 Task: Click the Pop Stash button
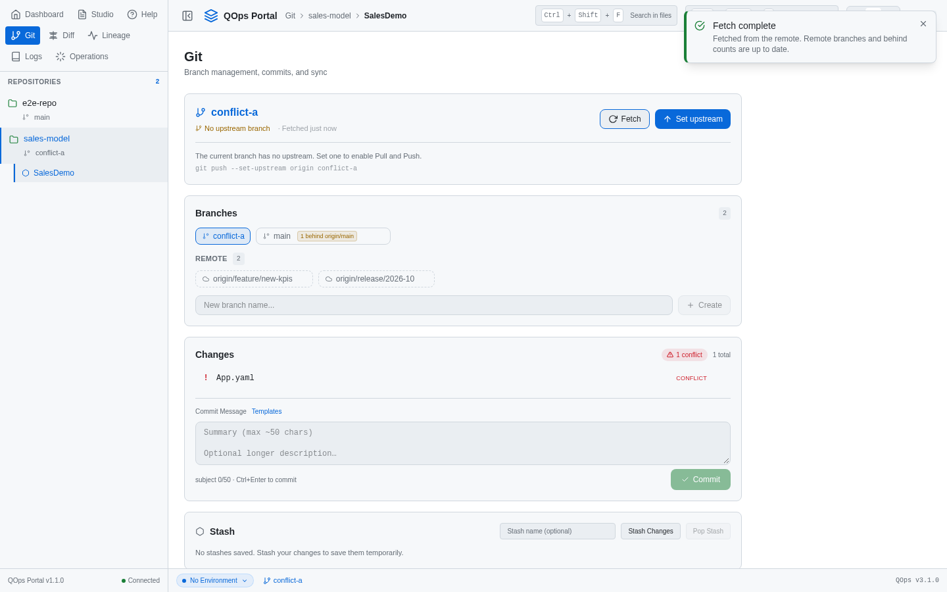[708, 531]
